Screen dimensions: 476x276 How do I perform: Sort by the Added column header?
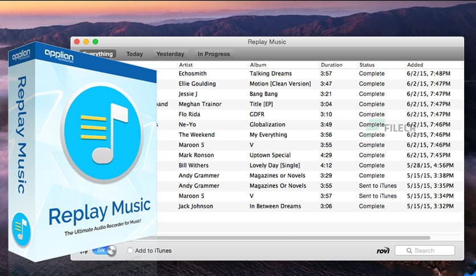(x=415, y=65)
